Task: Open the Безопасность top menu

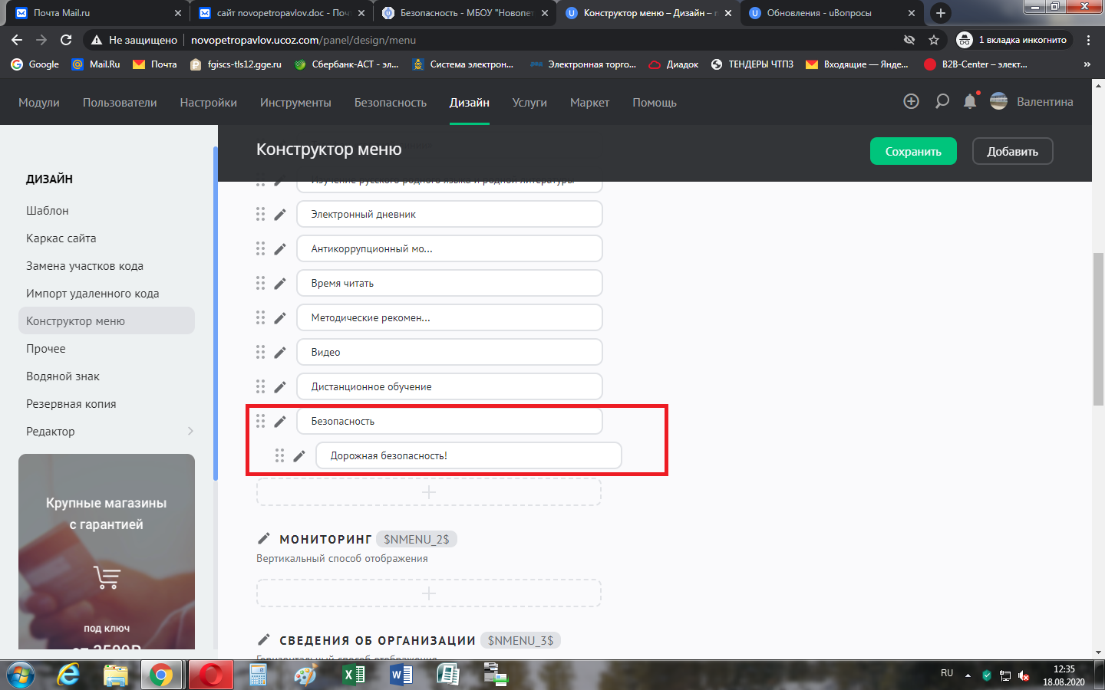Action: (x=390, y=103)
